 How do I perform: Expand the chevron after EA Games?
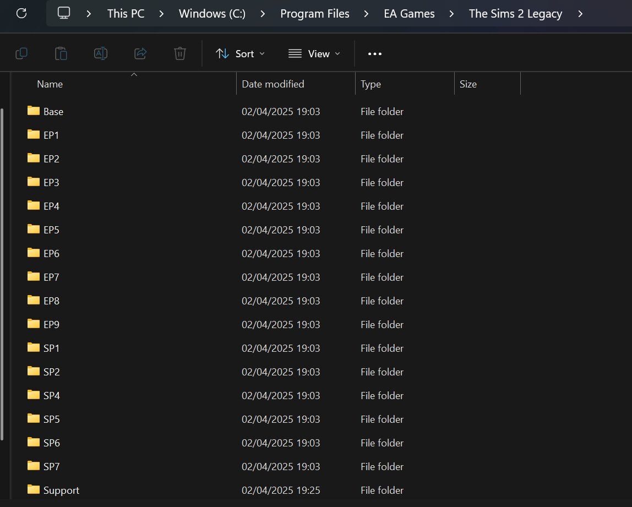point(451,14)
